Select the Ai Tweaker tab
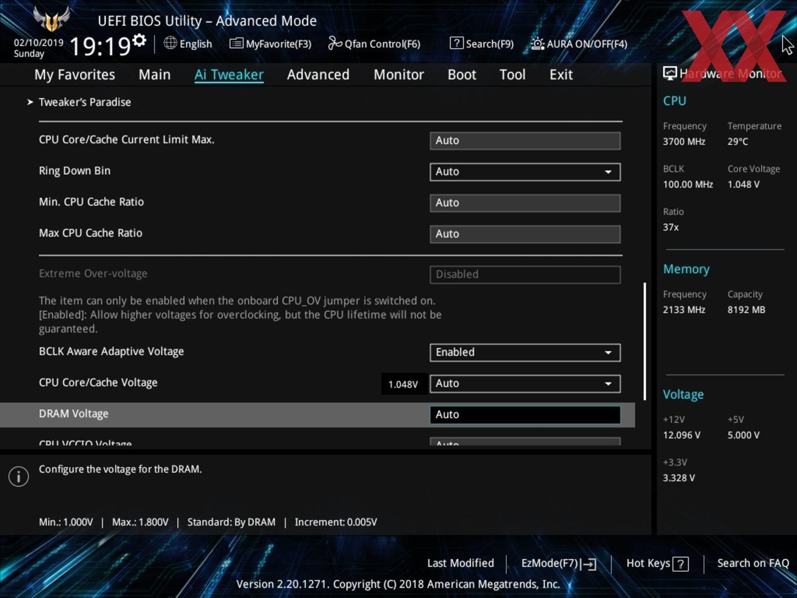The height and width of the screenshot is (598, 797). click(229, 74)
